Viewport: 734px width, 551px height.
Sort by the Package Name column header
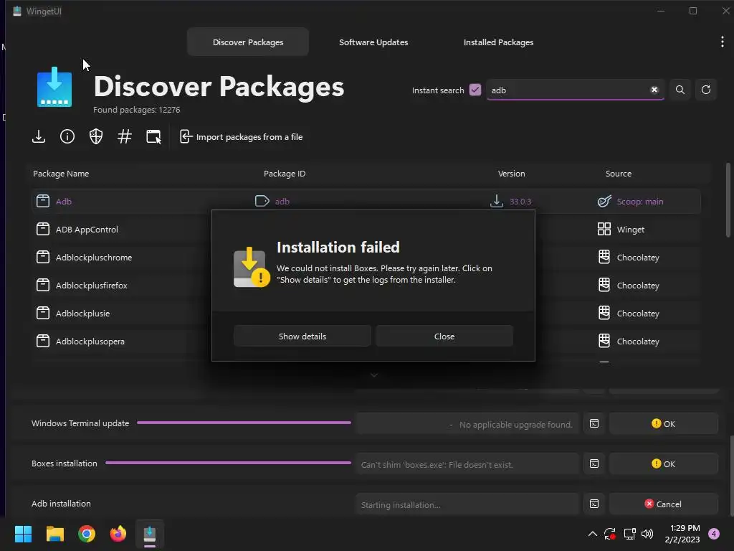tap(61, 174)
